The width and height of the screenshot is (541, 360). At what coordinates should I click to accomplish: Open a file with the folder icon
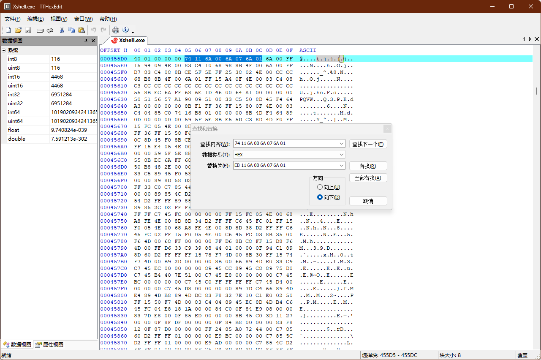pyautogui.click(x=18, y=30)
